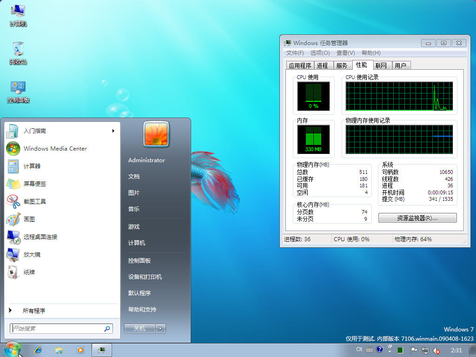
Task: Open 文件(F) menu in Task Manager
Action: 295,53
